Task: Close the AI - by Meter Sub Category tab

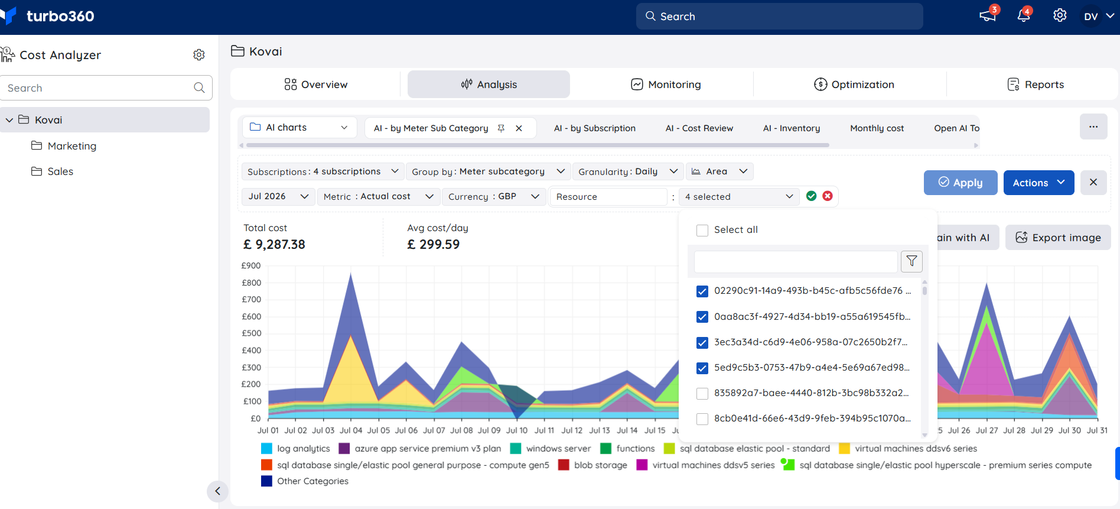Action: tap(519, 128)
